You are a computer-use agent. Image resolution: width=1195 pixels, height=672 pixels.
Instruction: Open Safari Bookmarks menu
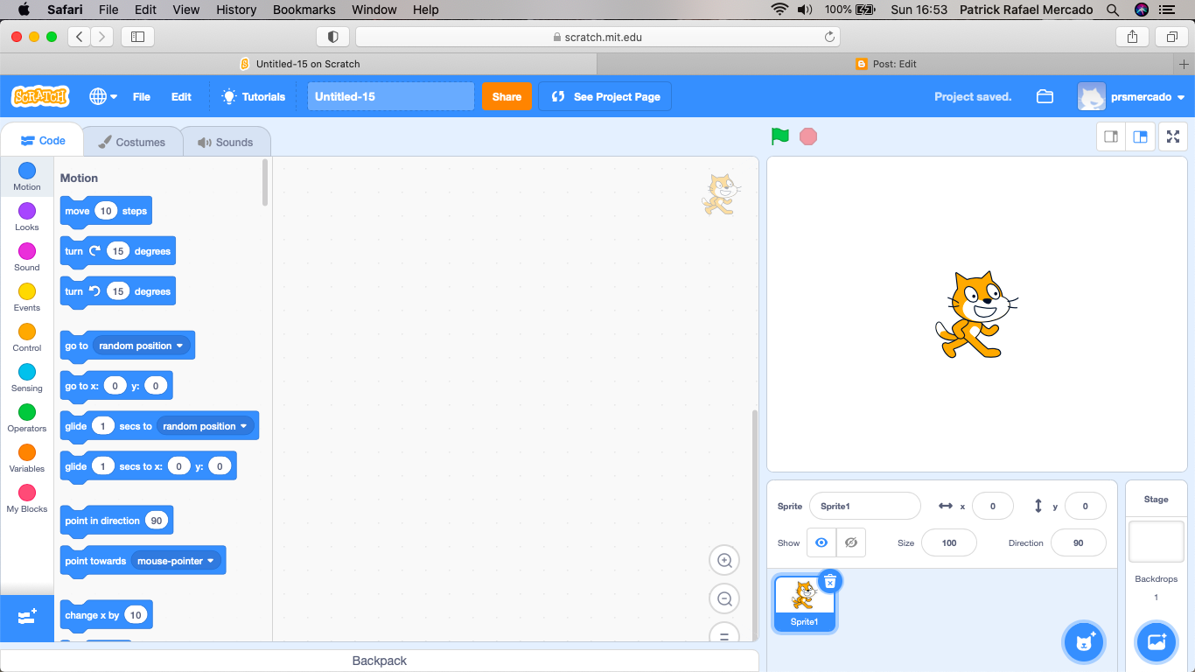(x=304, y=10)
